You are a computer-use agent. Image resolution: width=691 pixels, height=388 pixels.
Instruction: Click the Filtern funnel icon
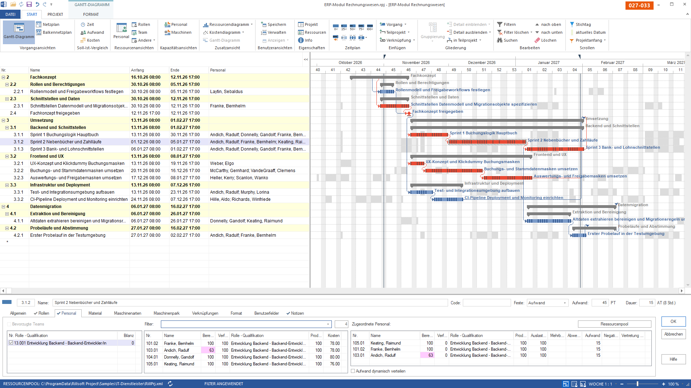tap(500, 24)
